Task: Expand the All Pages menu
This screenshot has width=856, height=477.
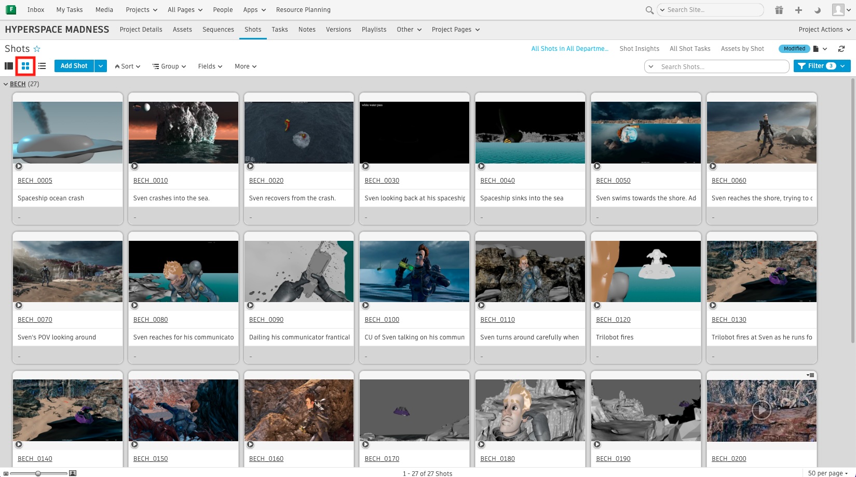Action: pyautogui.click(x=185, y=10)
